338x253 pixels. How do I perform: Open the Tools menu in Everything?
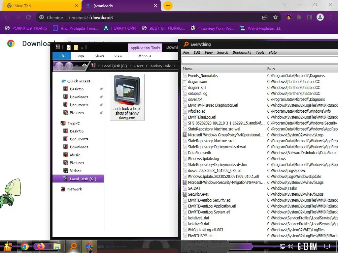pos(260,52)
